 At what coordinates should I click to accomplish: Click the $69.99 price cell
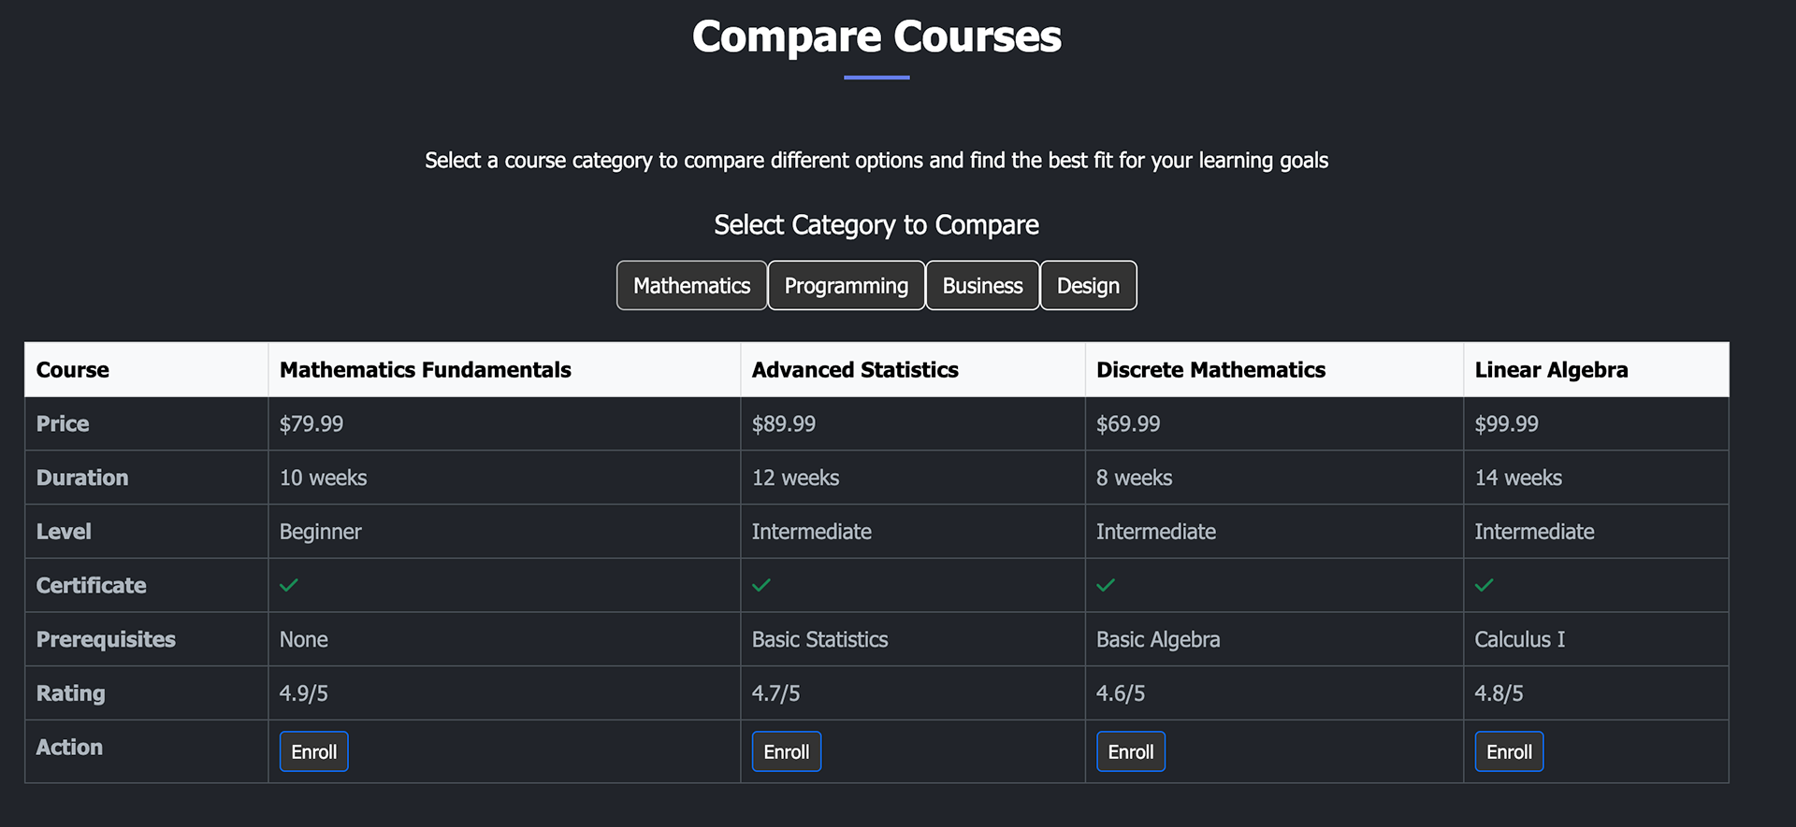click(1128, 424)
